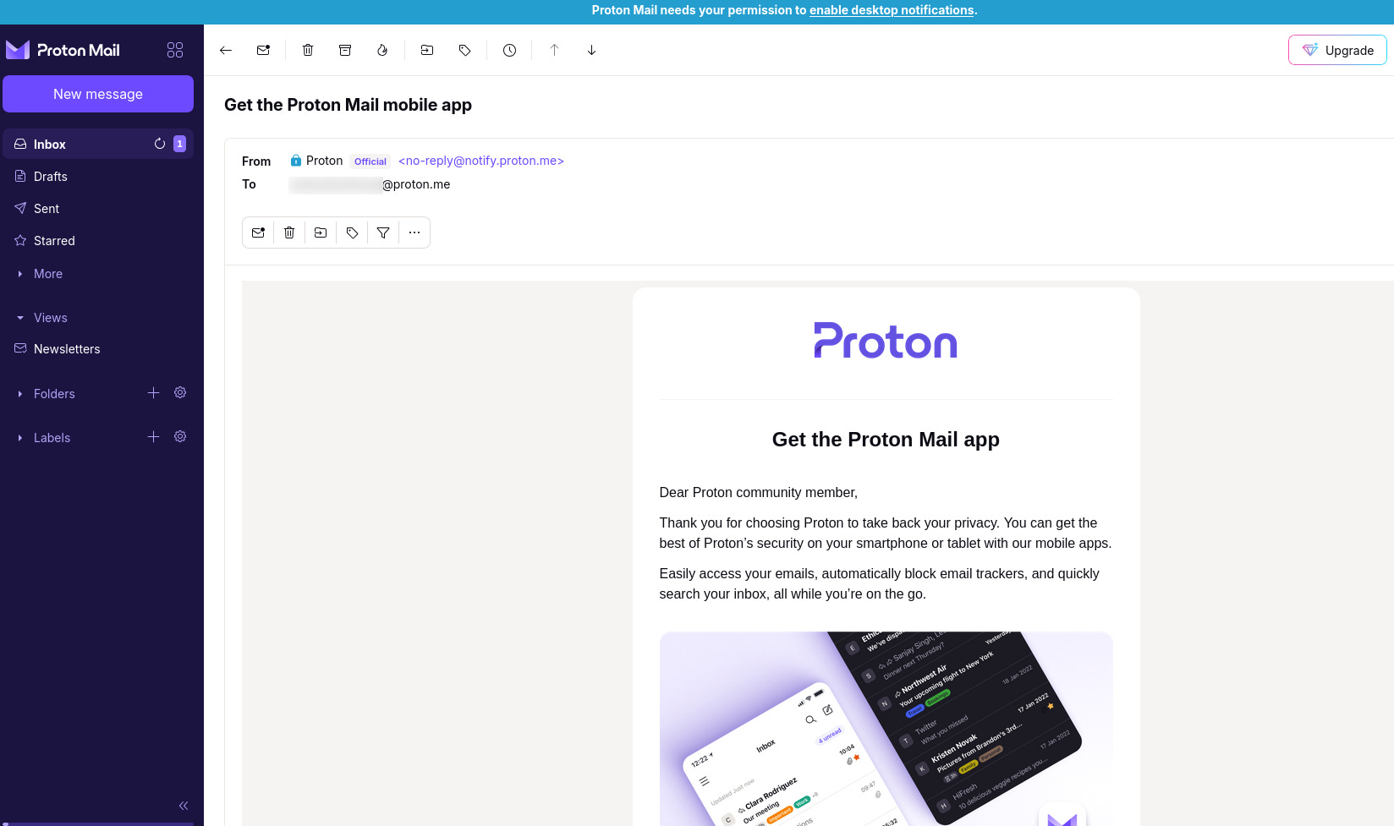Click the Official badge

[370, 161]
